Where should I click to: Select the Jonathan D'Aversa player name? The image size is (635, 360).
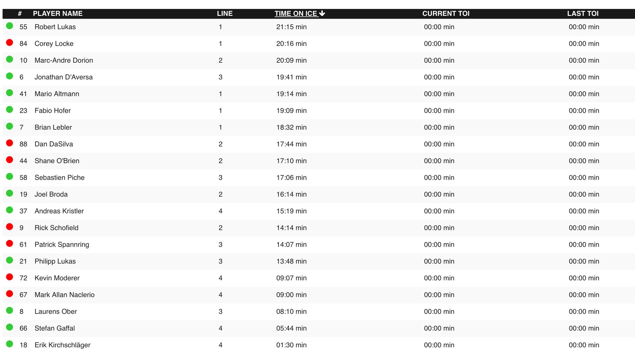pos(64,77)
